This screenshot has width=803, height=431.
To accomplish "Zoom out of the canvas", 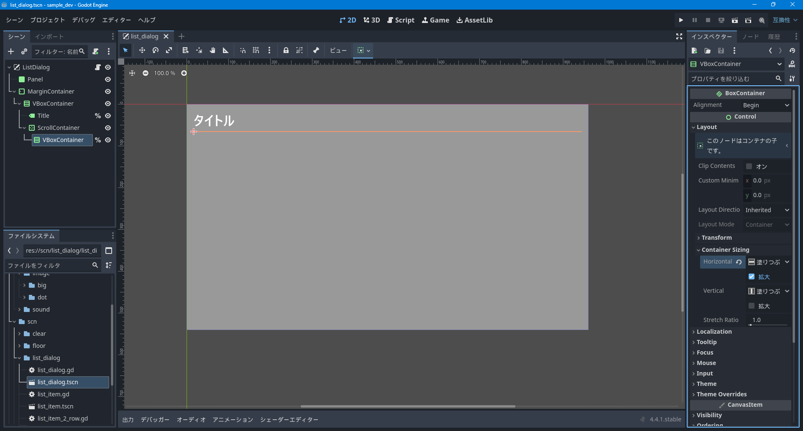I will [146, 73].
